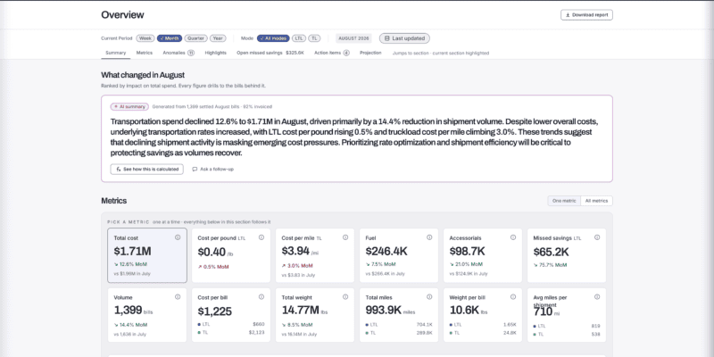Screen dimensions: 714x357
Task: Click the AI summary sparkle badge
Action: [129, 106]
